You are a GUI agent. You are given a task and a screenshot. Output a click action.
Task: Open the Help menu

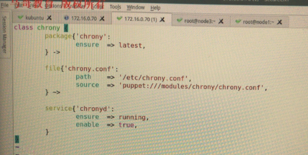coord(155,8)
